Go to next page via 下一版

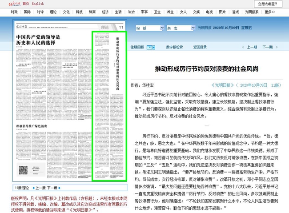tap(52, 188)
